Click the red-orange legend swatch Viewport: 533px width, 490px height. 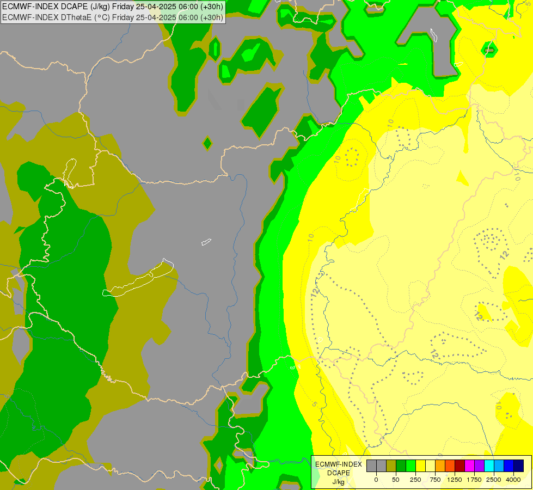pos(450,466)
